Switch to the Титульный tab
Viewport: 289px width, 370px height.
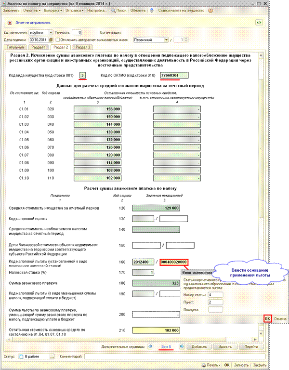(x=15, y=47)
